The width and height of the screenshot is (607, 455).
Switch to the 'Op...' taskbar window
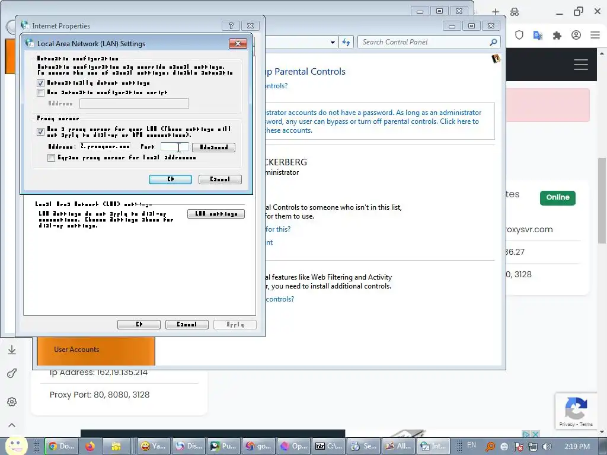(293, 446)
